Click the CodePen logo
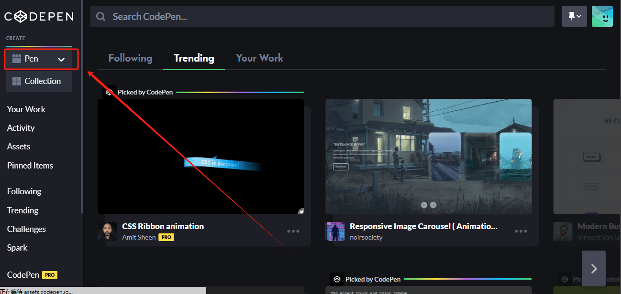 (38, 16)
